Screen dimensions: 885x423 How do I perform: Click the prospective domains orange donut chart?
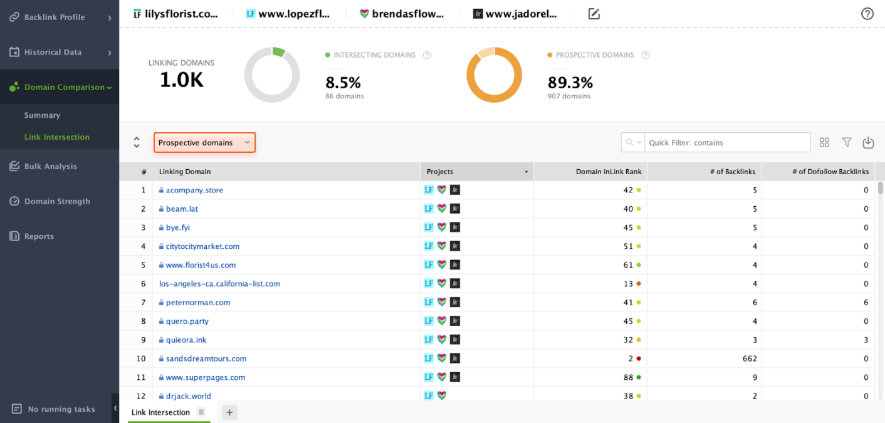point(494,75)
